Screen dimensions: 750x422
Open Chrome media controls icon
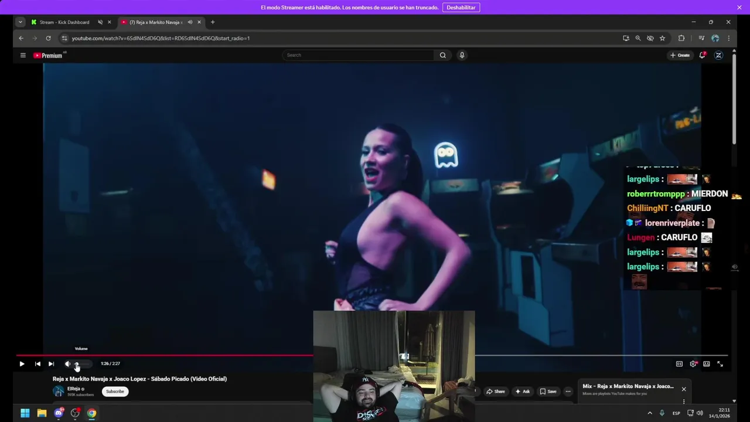701,38
